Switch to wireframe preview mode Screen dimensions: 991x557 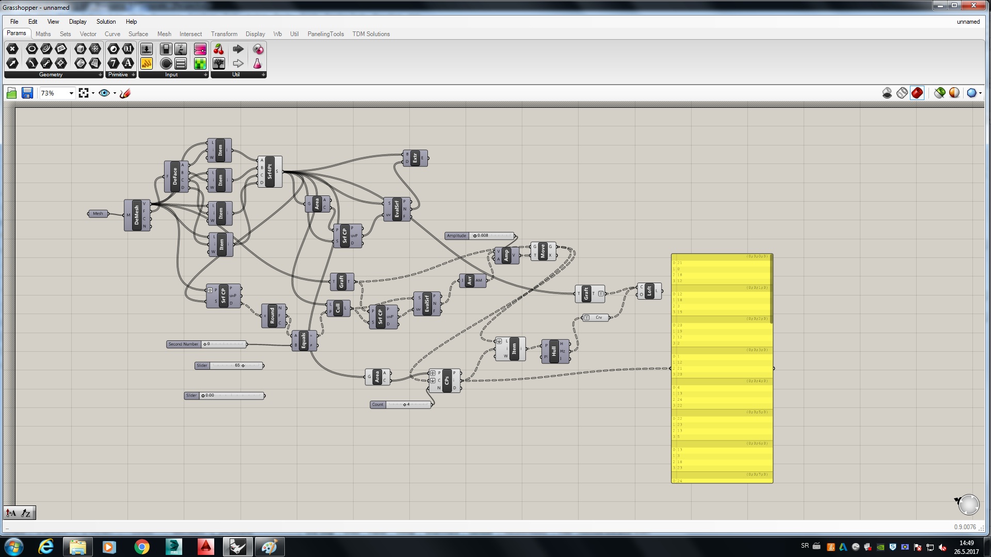tap(902, 93)
